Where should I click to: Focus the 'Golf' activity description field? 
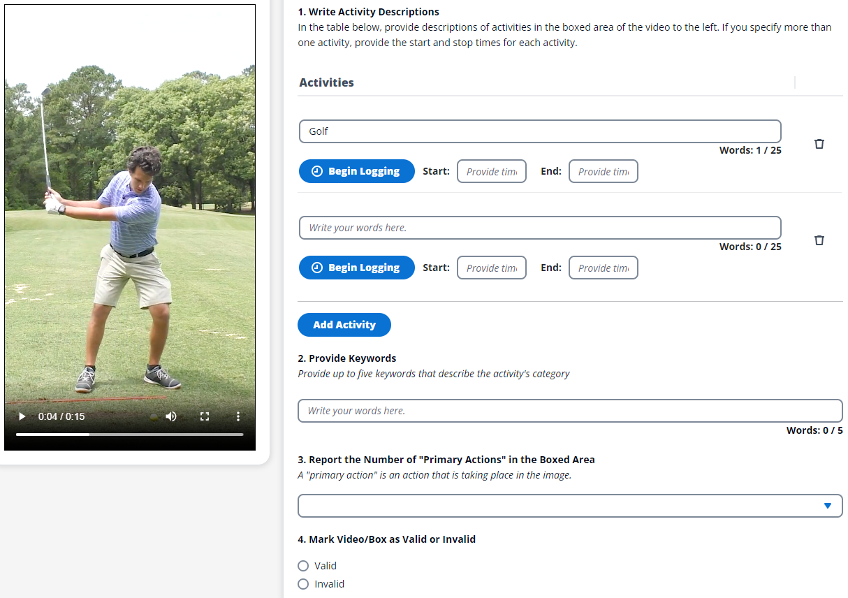539,131
